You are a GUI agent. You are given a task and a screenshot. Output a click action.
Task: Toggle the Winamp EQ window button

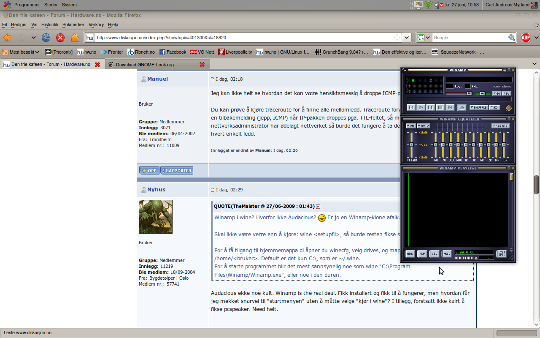tap(497, 93)
